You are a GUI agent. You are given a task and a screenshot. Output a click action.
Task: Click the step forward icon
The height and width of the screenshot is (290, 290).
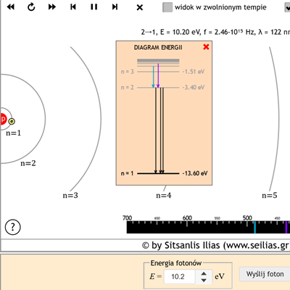tap(115, 7)
